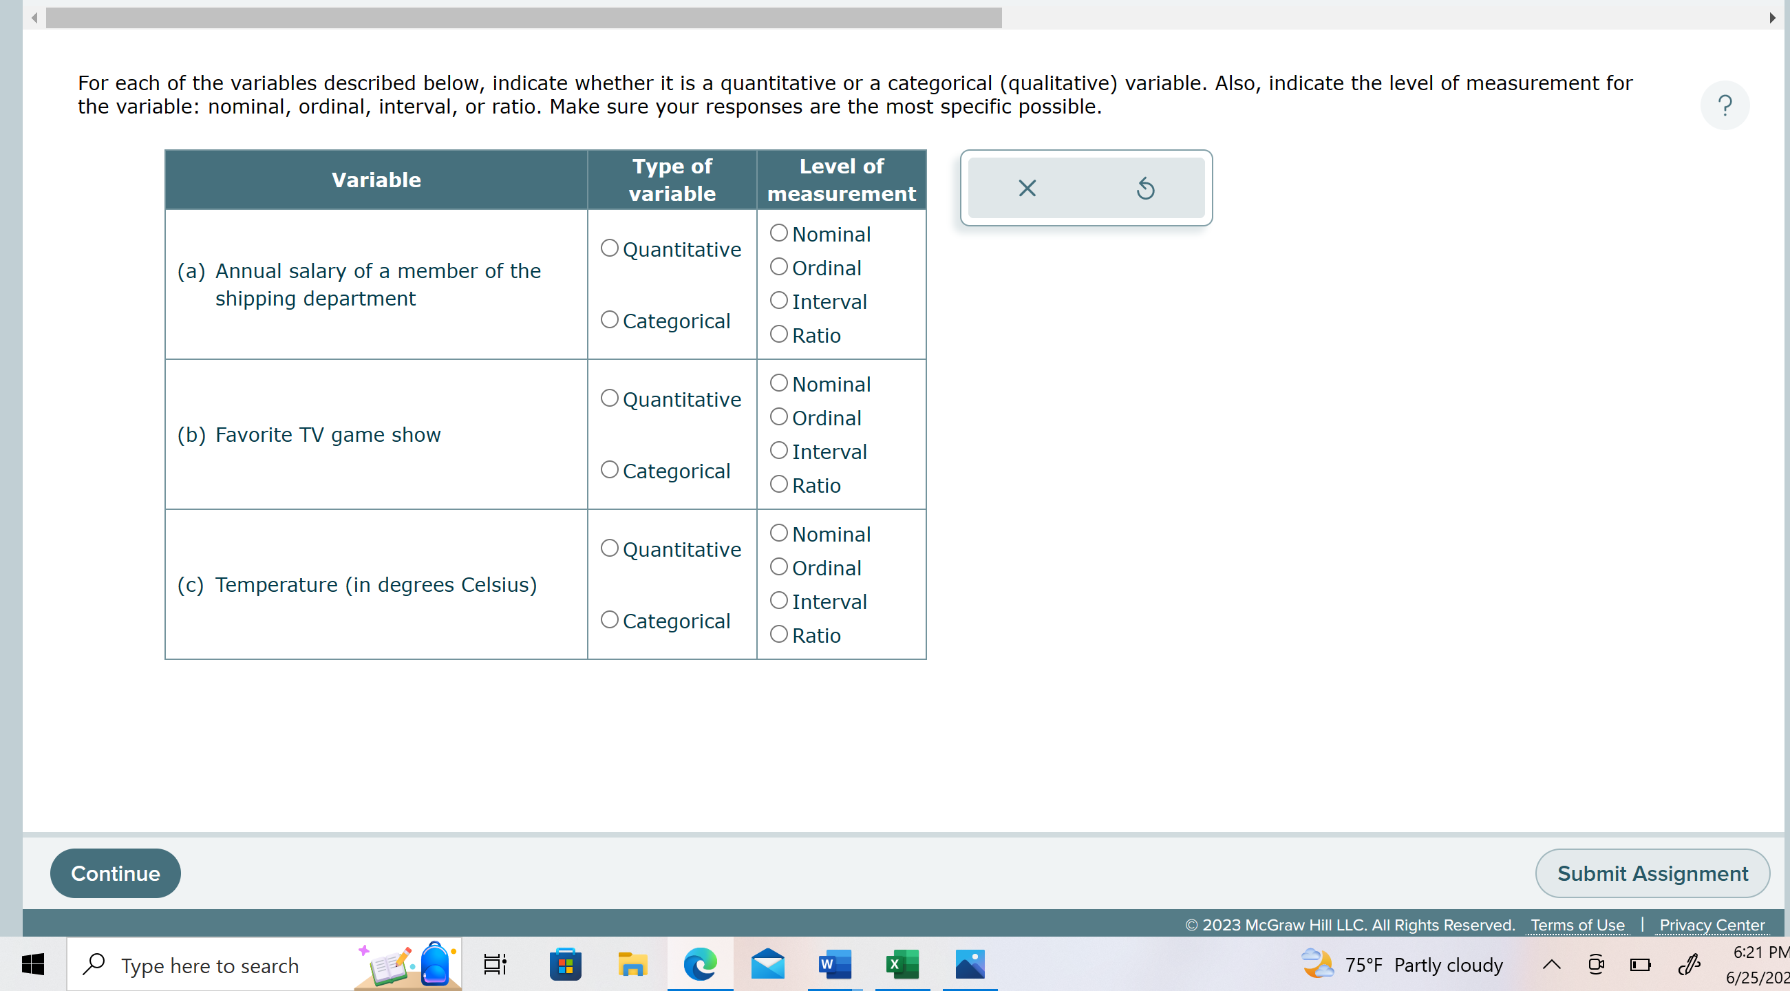Select Nominal for favorite TV game show
The height and width of the screenshot is (991, 1790).
pyautogui.click(x=778, y=381)
